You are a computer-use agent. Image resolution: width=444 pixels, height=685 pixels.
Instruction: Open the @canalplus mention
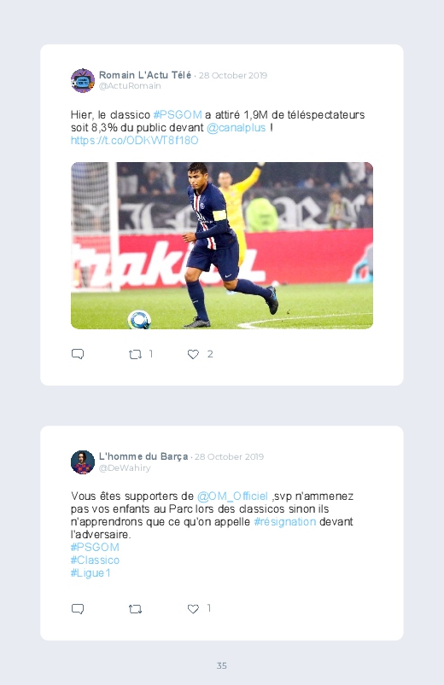pos(237,128)
